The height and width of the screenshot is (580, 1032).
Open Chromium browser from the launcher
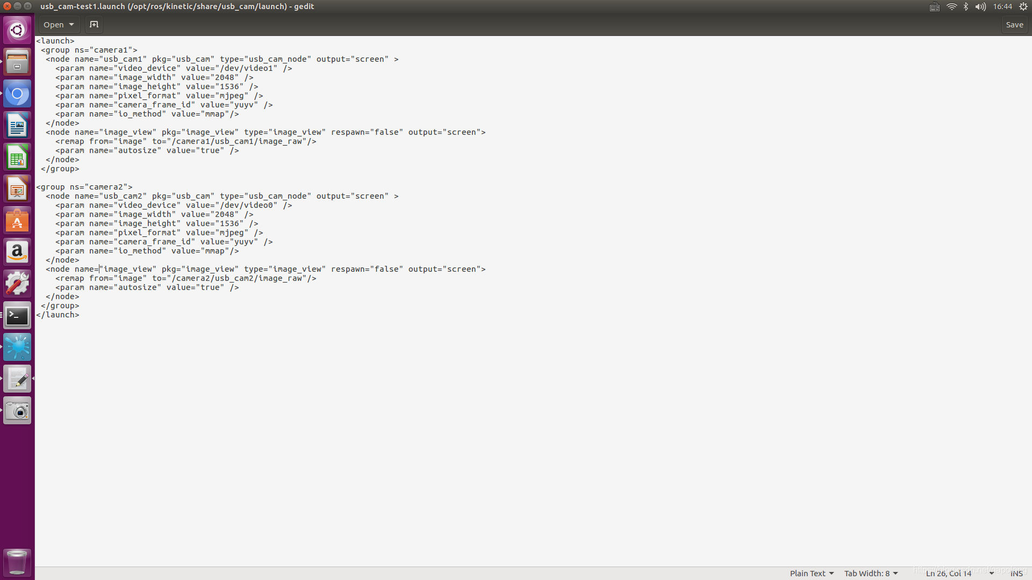tap(17, 95)
